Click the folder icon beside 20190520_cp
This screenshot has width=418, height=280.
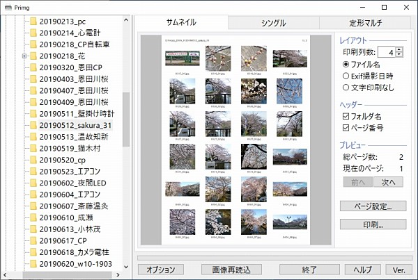point(33,160)
